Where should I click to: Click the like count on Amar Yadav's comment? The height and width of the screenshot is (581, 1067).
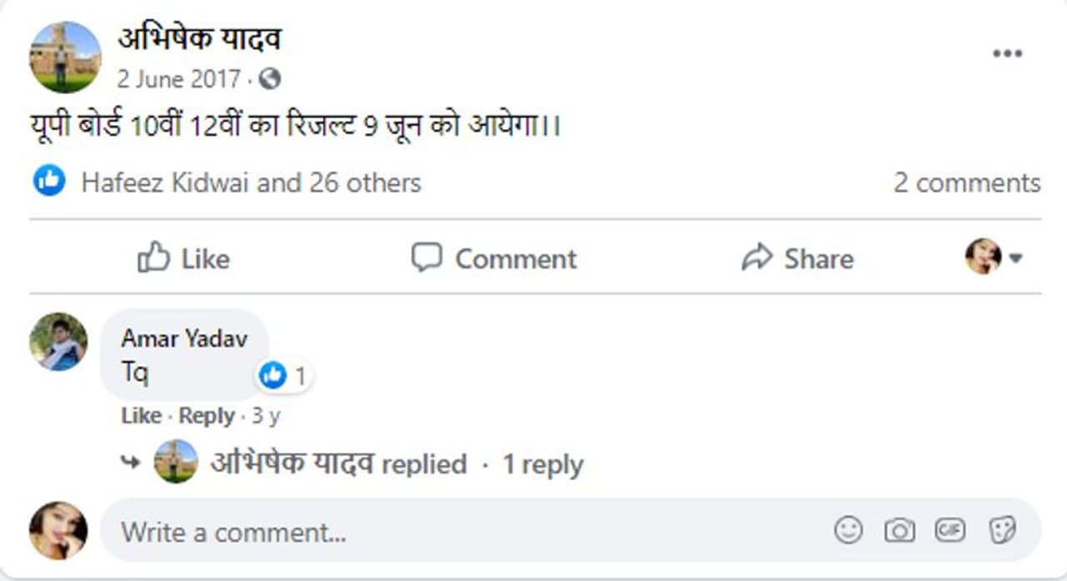283,376
